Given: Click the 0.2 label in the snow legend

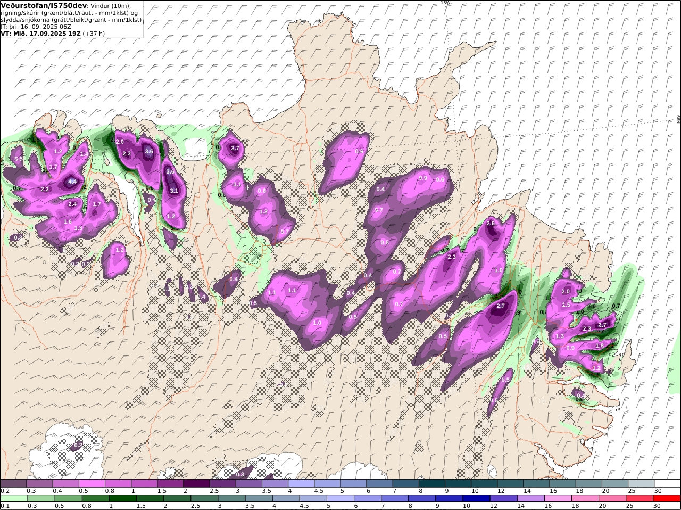Looking at the screenshot, I should click(5, 491).
